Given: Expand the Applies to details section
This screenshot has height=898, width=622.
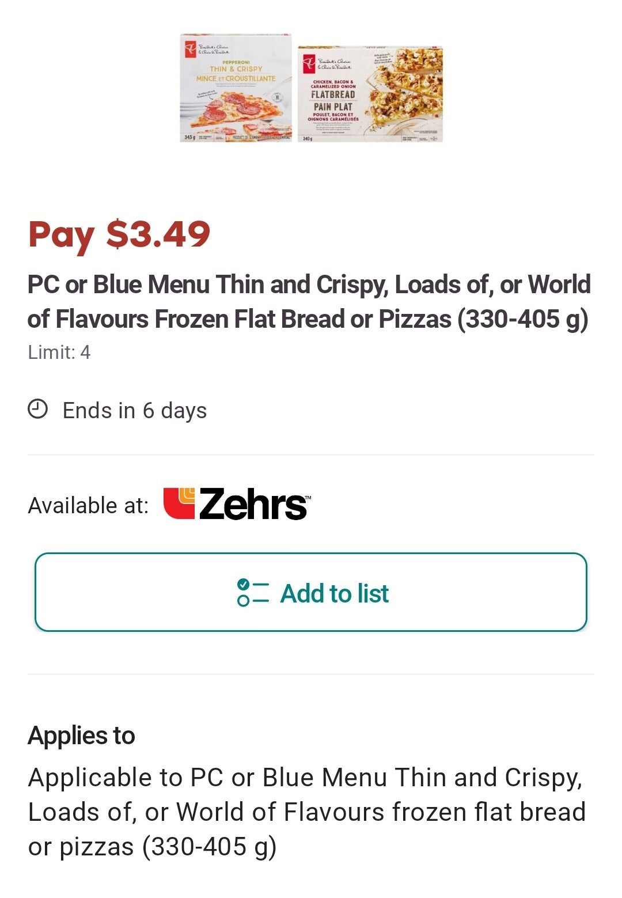Looking at the screenshot, I should (x=81, y=736).
